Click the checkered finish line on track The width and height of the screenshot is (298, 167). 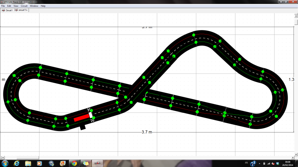91,115
